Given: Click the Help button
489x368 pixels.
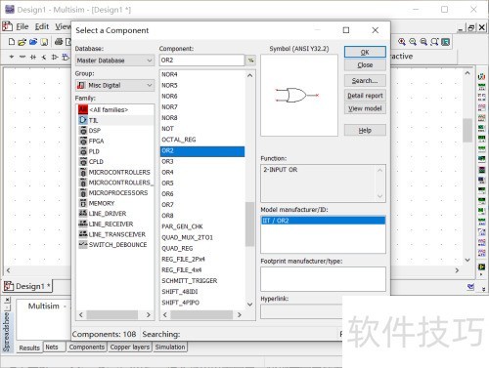Looking at the screenshot, I should pyautogui.click(x=365, y=130).
